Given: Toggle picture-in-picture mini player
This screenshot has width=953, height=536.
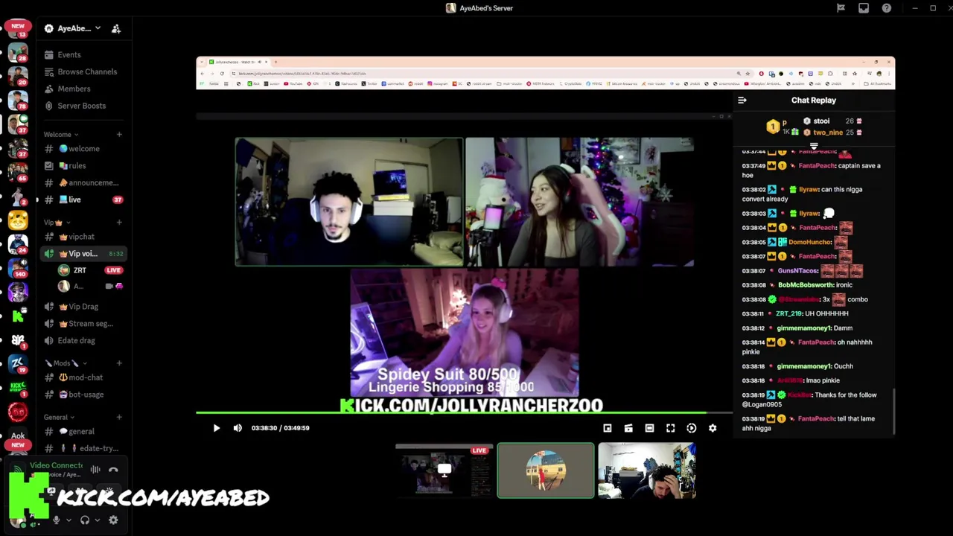Looking at the screenshot, I should 608,428.
